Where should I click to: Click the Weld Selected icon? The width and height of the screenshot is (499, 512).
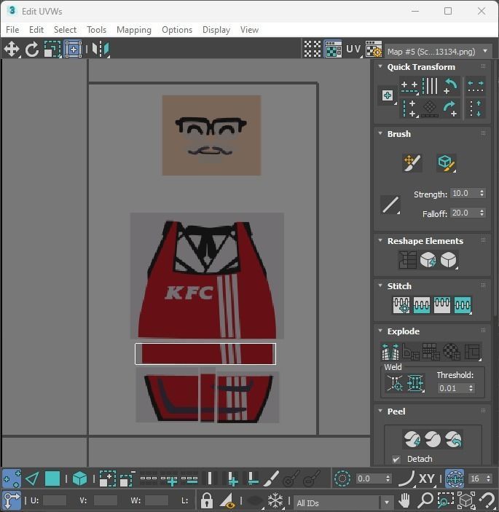click(x=415, y=383)
